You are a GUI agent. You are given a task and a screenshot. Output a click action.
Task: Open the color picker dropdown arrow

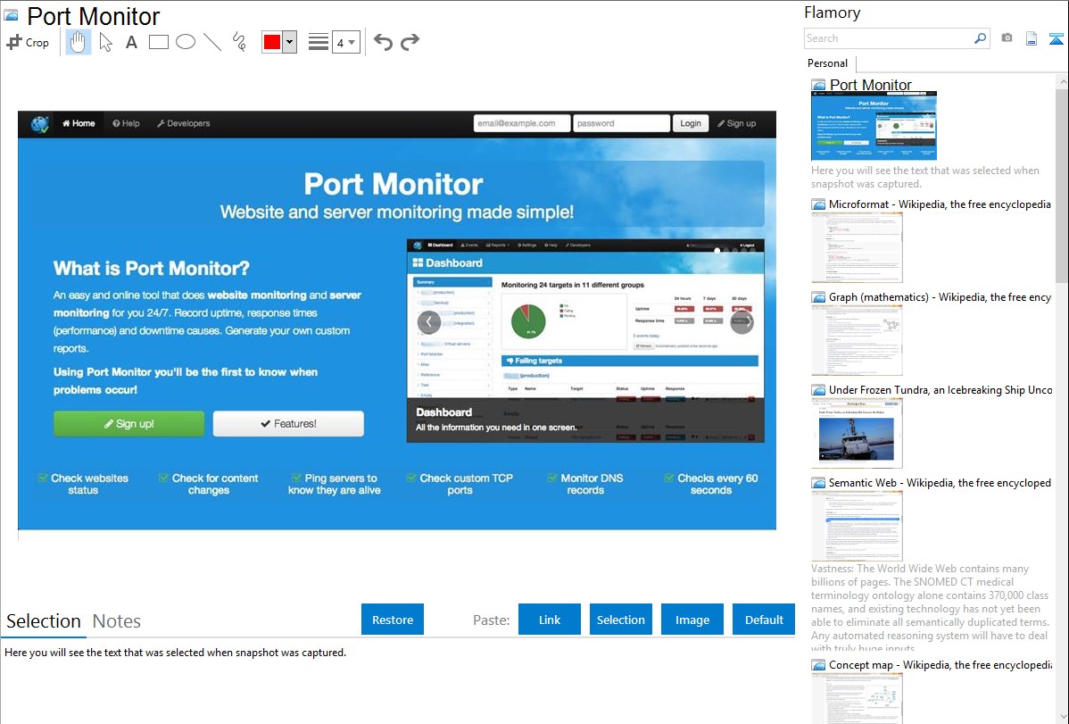pyautogui.click(x=290, y=42)
